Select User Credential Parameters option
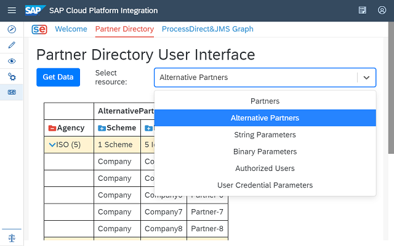The image size is (394, 246). (x=265, y=185)
